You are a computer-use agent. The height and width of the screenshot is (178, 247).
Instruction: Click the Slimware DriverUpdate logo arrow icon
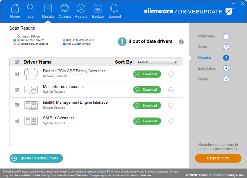pos(229,12)
